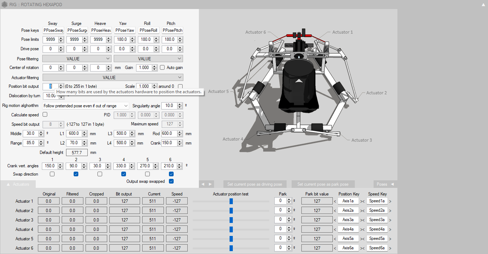
Task: Collapse the rig panel with top-right triangle
Action: (x=483, y=5)
